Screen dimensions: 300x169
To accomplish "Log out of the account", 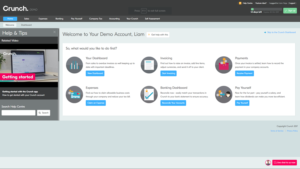I will pyautogui.click(x=292, y=3).
